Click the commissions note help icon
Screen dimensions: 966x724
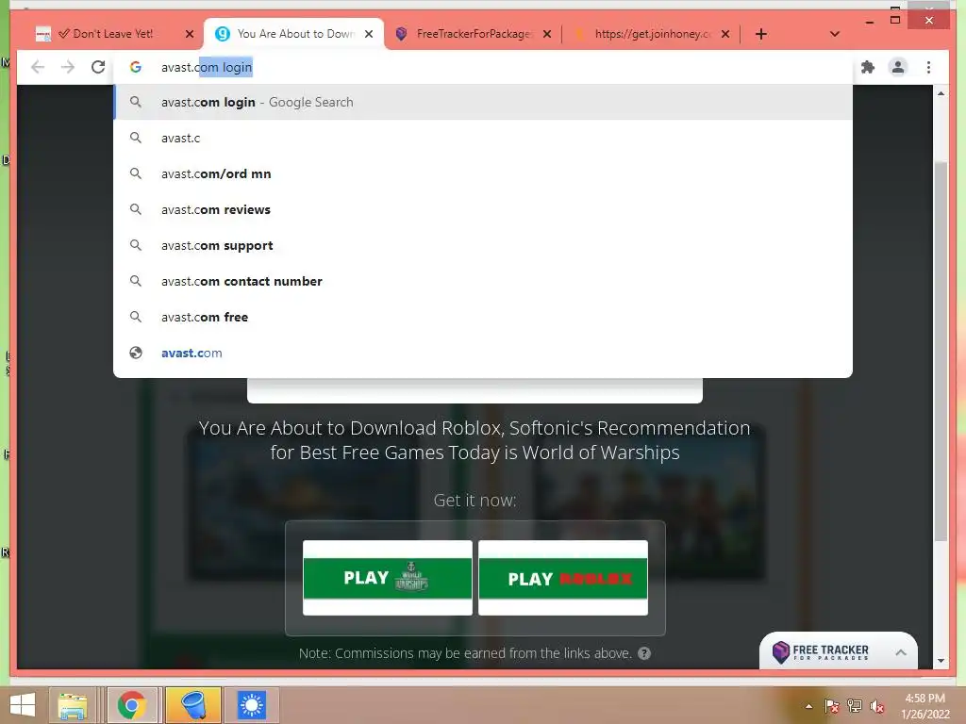click(644, 653)
